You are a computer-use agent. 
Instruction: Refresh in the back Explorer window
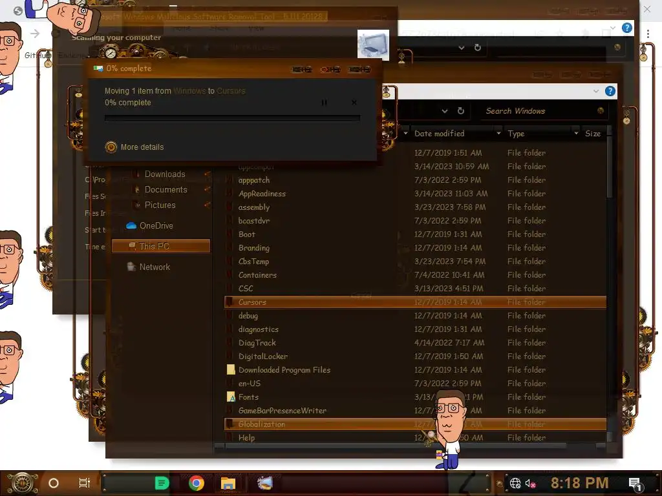[x=478, y=47]
